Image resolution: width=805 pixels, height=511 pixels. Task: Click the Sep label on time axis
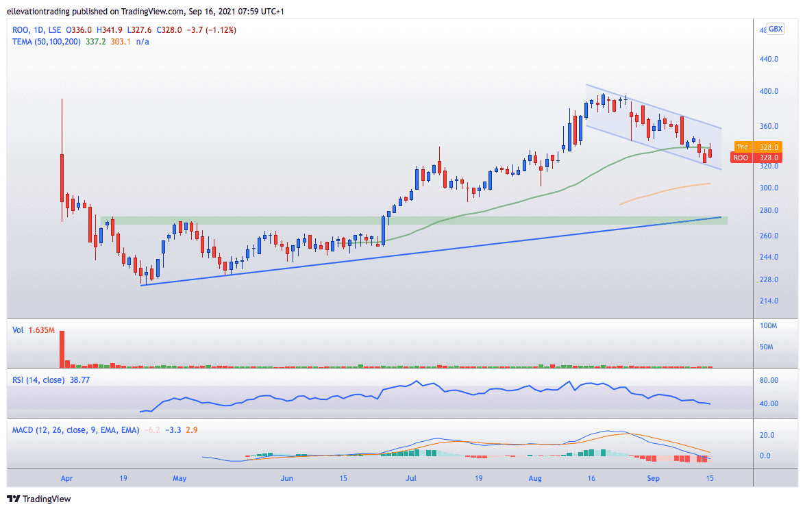(x=653, y=478)
